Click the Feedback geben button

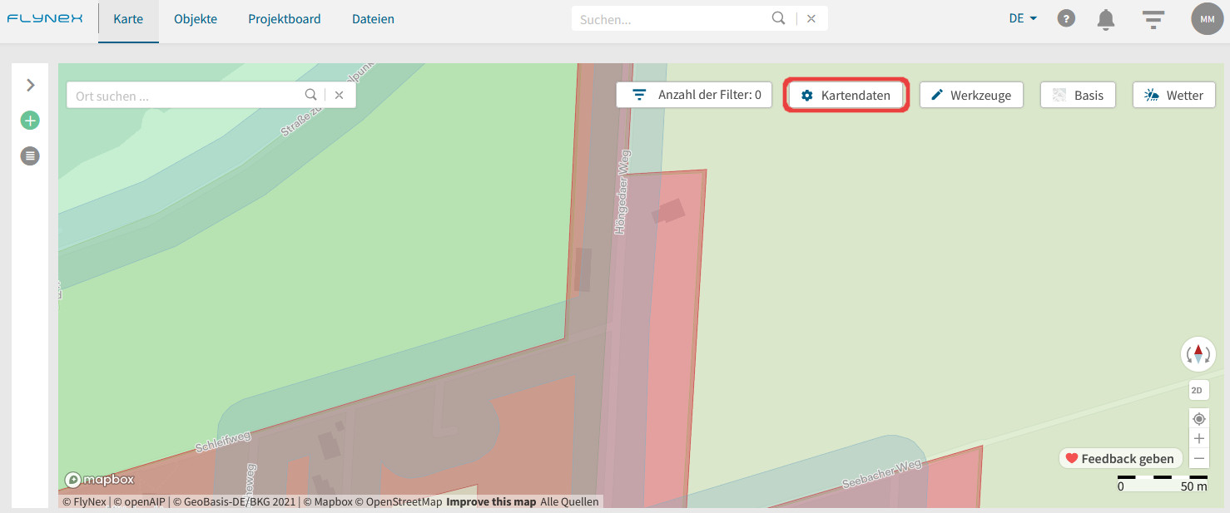pyautogui.click(x=1120, y=458)
